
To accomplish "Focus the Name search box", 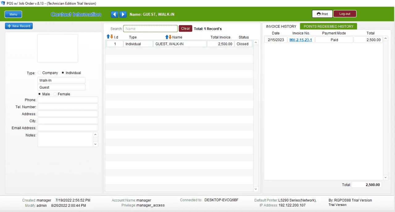I will (x=151, y=29).
